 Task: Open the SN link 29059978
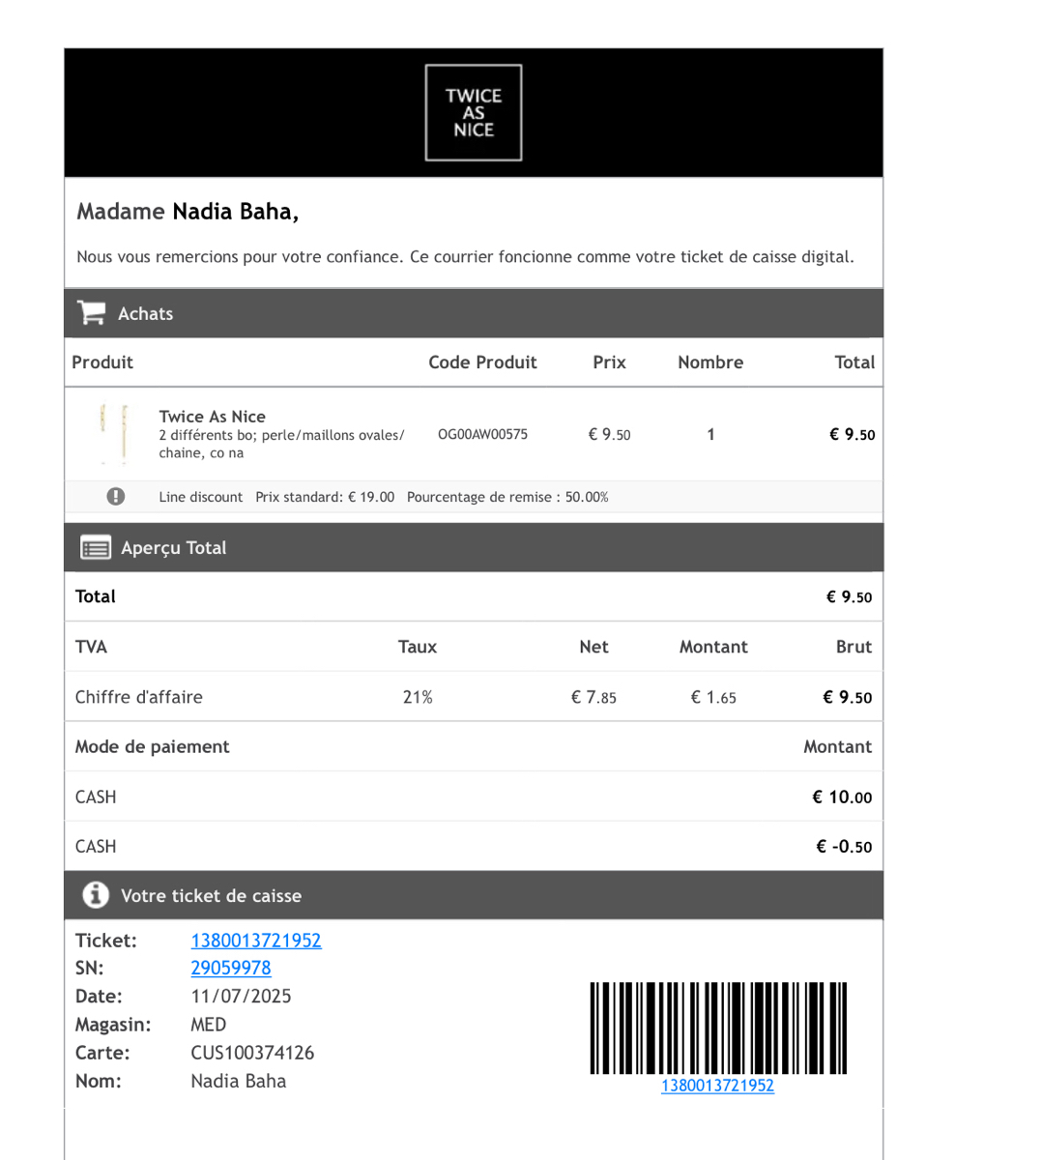click(231, 968)
